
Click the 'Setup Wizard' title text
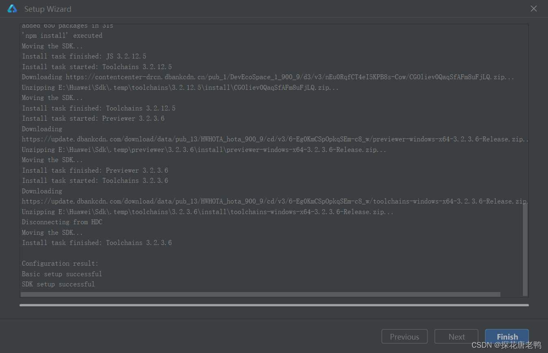coord(48,9)
